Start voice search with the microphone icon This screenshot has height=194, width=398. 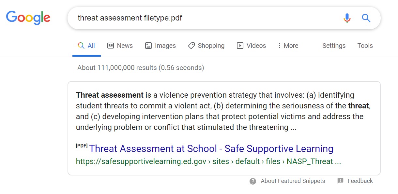point(347,18)
